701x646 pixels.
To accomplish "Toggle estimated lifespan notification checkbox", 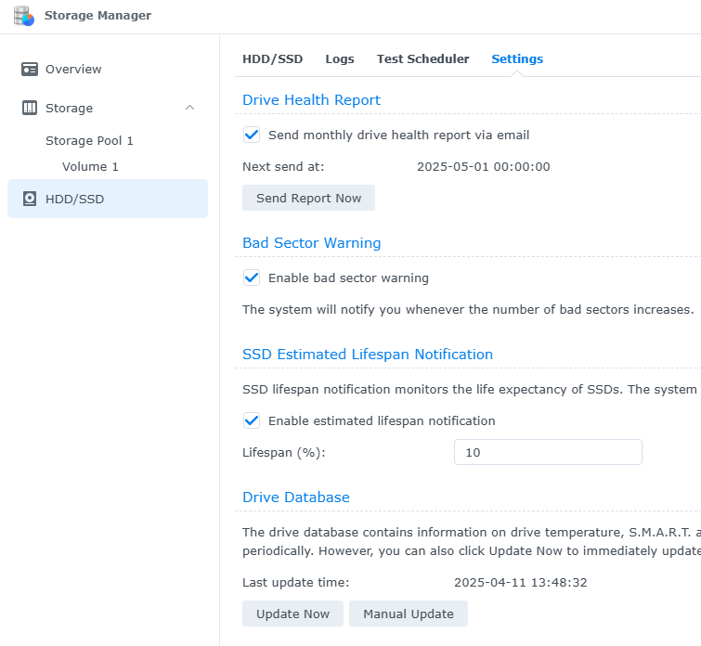I will [252, 420].
